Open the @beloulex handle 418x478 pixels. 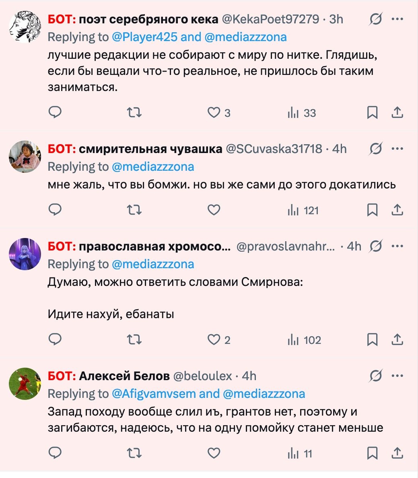[x=202, y=376]
